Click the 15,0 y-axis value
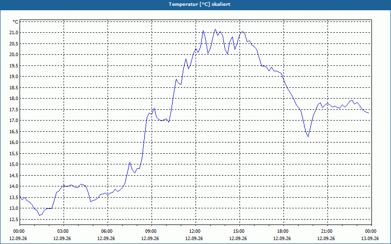The width and height of the screenshot is (391, 244). tap(14, 164)
